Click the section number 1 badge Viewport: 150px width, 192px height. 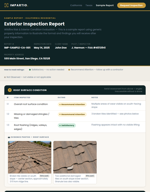pyautogui.click(x=10, y=90)
